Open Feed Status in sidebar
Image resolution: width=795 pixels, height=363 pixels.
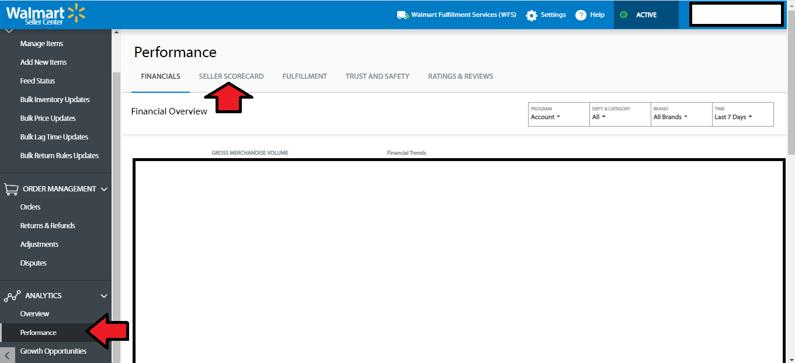[37, 81]
